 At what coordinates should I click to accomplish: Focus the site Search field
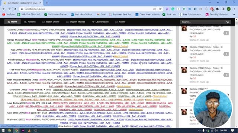tap(203, 22)
